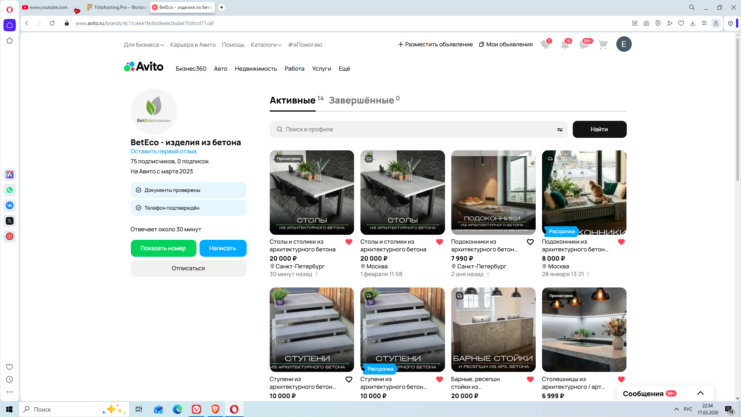This screenshot has height=417, width=741.
Task: Add Подоконники 7 990 ₽ listing to favorites
Action: click(530, 242)
